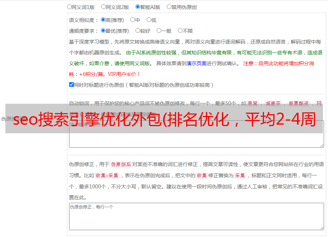Click the 伪原创修正 text area

click(x=197, y=216)
